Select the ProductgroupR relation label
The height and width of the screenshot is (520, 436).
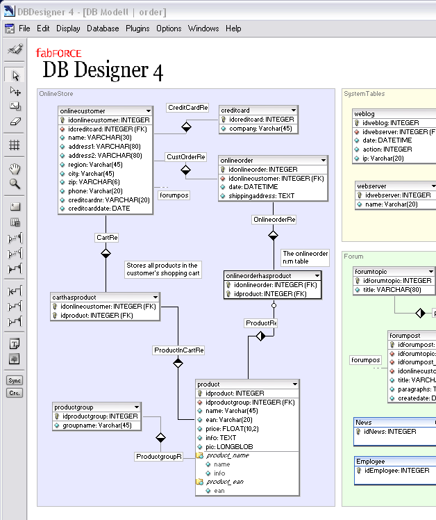159,457
